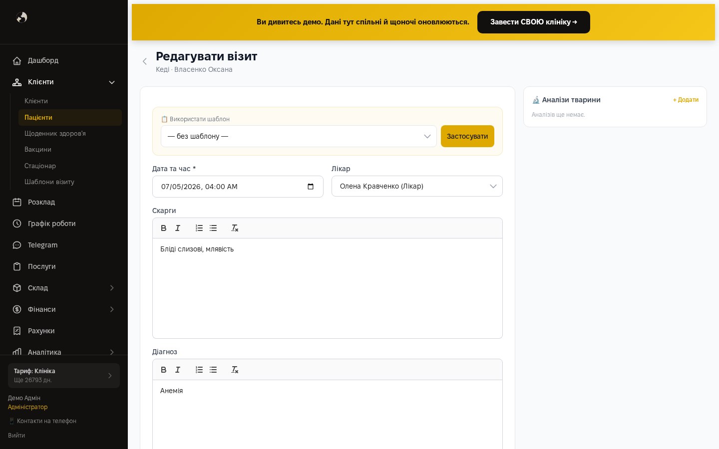Toggle italic in the Скарги editor
The width and height of the screenshot is (719, 449).
178,228
